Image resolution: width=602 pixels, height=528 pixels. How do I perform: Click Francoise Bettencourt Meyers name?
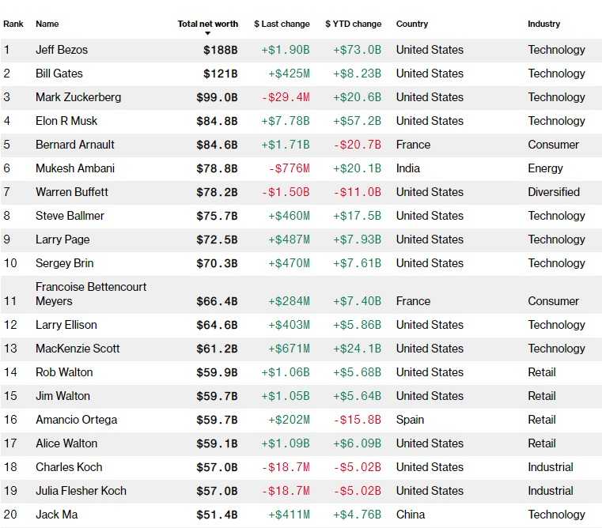click(91, 294)
